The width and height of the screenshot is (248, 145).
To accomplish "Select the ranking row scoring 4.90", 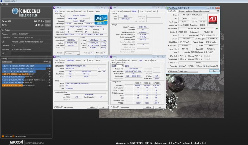I will pyautogui.click(x=27, y=85).
